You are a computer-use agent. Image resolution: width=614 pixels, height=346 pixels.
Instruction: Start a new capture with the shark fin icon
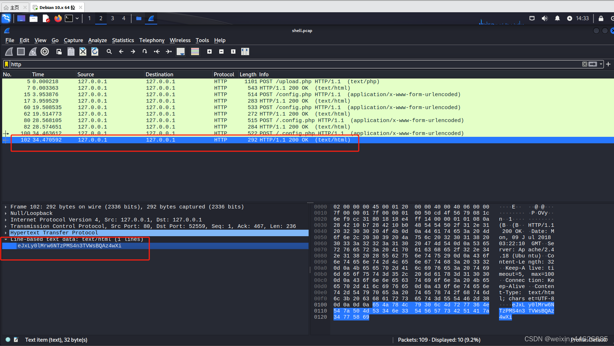point(9,51)
